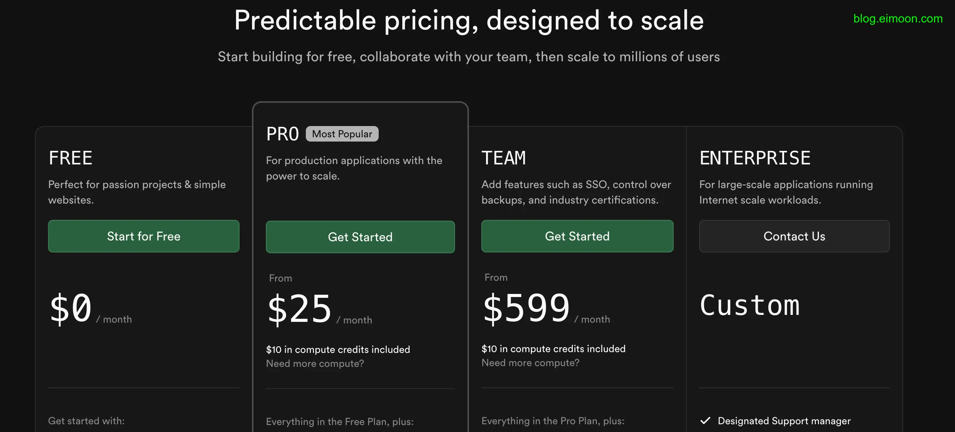Select the TEAM plan heading

point(503,158)
